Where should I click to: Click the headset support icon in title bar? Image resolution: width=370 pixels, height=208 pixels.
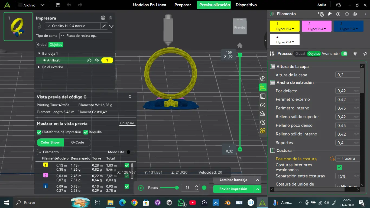[x=338, y=5]
